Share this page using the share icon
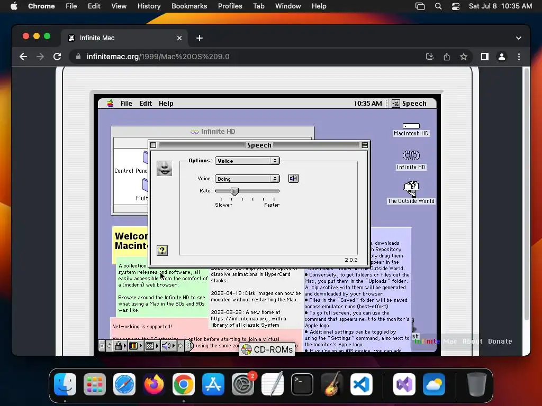This screenshot has width=542, height=406. [x=447, y=57]
